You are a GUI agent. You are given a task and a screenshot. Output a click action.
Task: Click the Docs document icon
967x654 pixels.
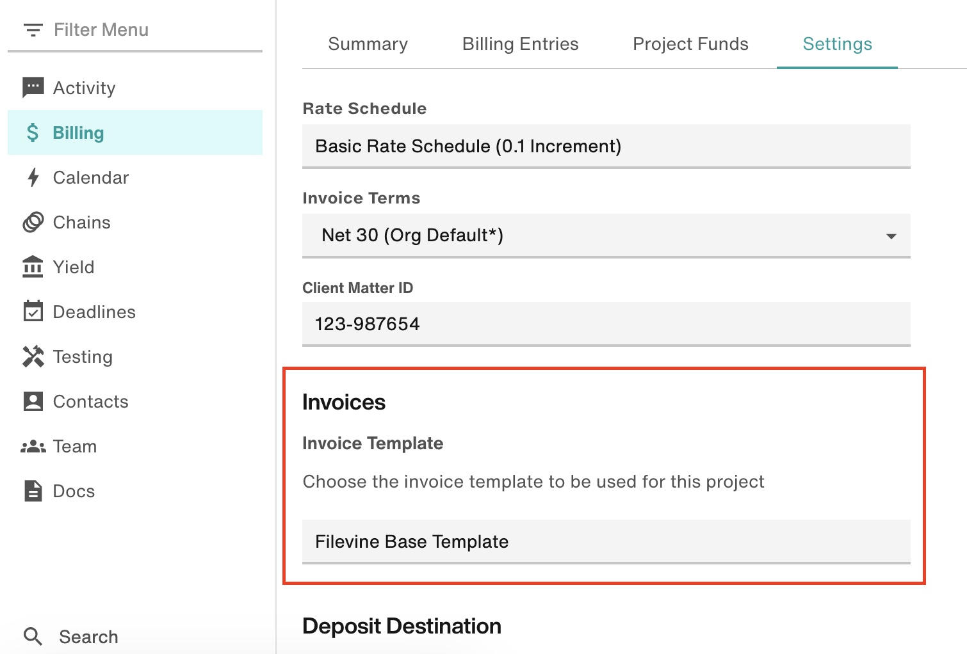click(x=33, y=491)
